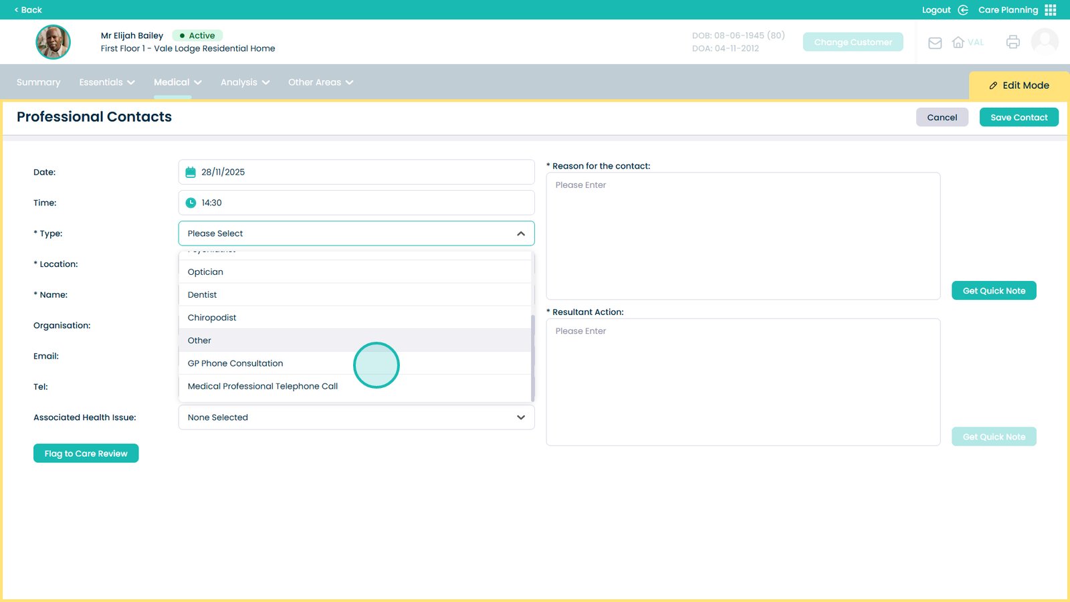Click the Type dropdown list scrollbar
This screenshot has height=602, width=1070.
[532, 357]
